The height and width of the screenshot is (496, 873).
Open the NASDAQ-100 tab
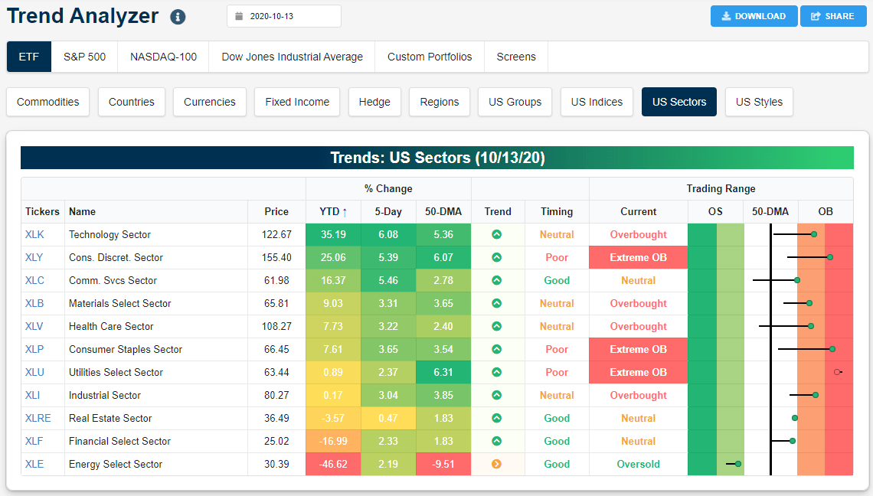click(x=162, y=56)
